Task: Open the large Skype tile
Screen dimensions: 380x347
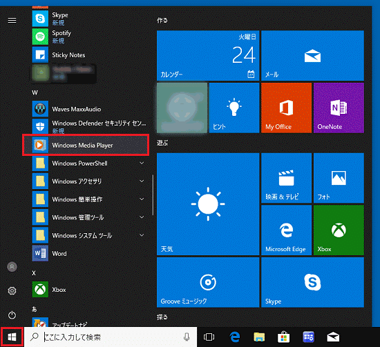Action: click(312, 282)
